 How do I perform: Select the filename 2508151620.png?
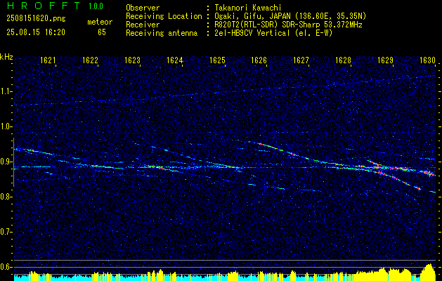36,19
